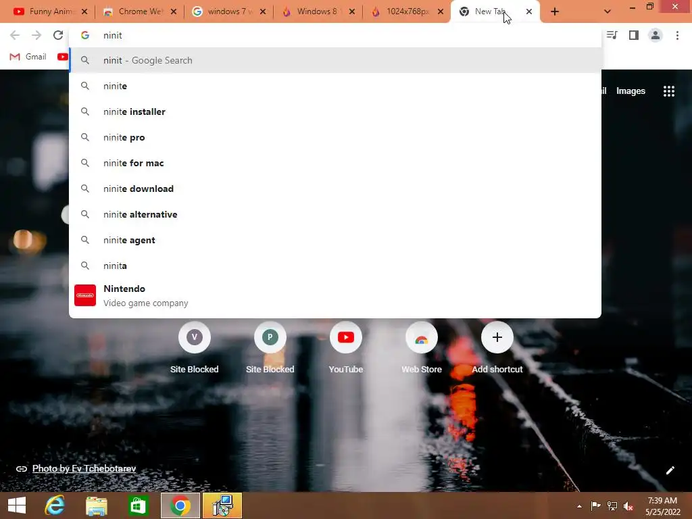
Task: Open the media controls icon
Action: point(612,35)
